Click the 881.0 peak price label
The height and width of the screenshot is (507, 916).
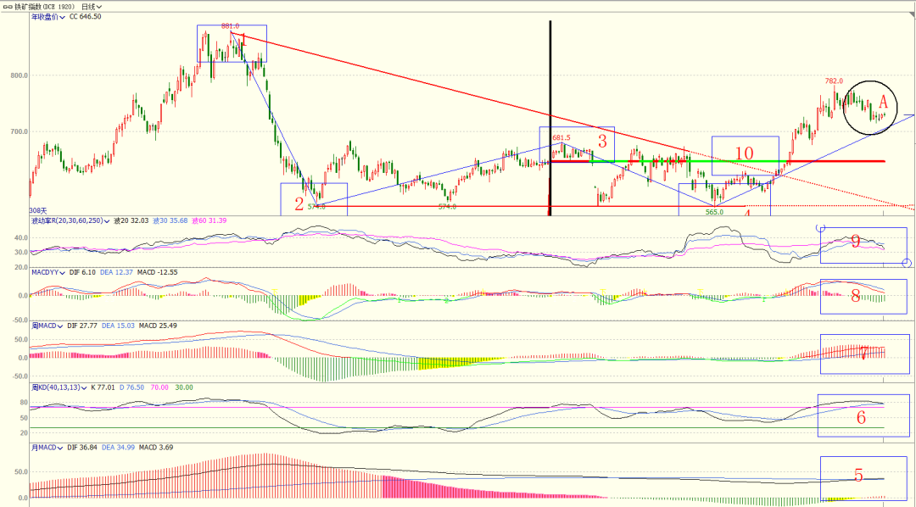click(230, 26)
